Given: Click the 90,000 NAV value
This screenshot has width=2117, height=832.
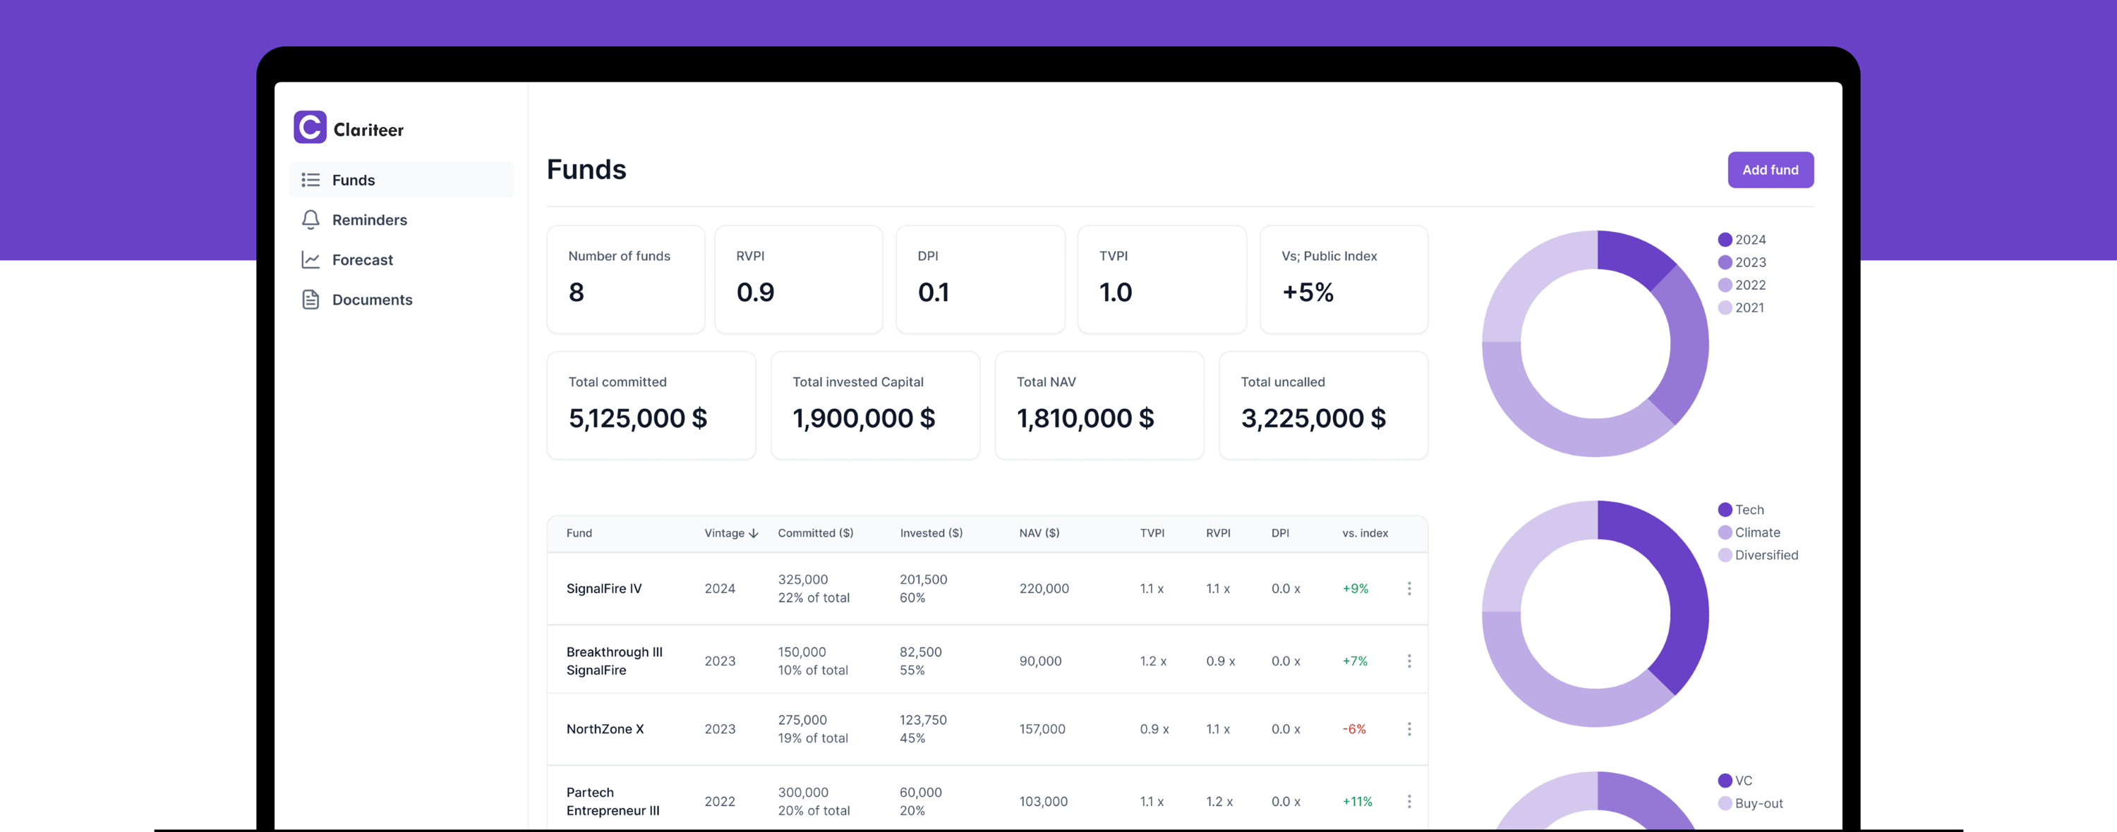Looking at the screenshot, I should [x=1040, y=661].
